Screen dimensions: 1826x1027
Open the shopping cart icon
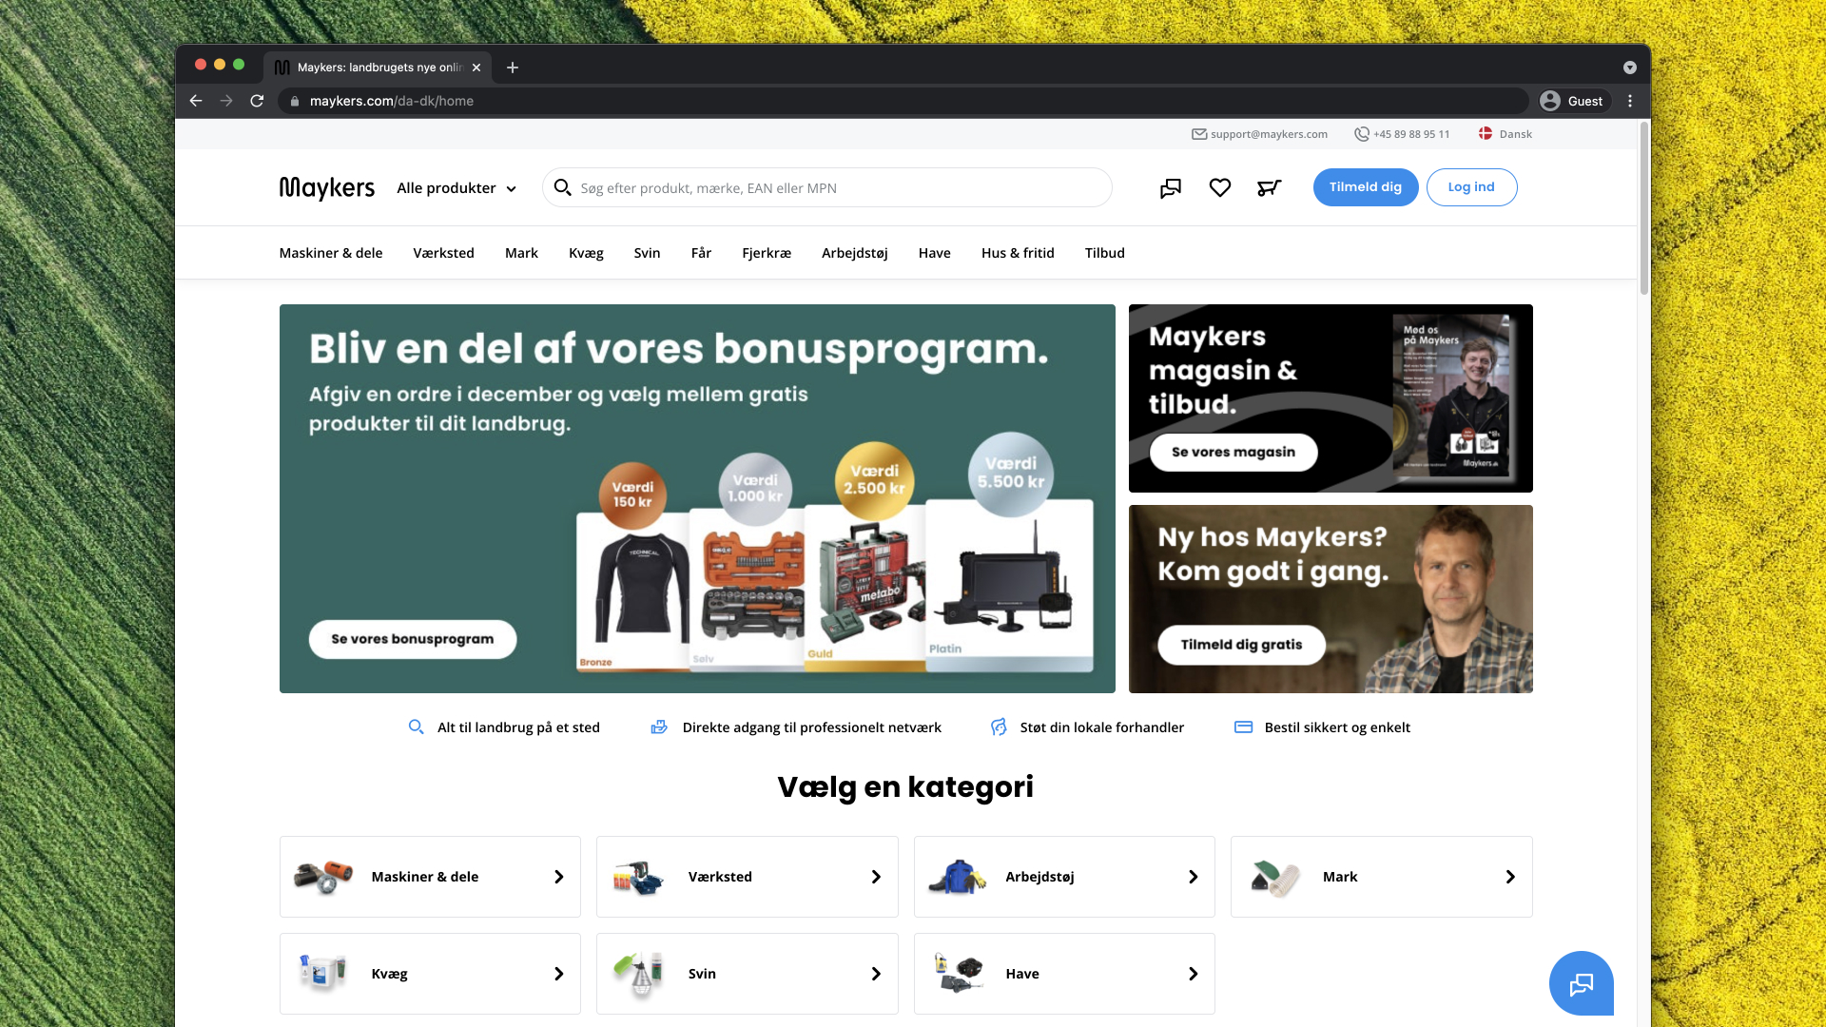[x=1269, y=188]
